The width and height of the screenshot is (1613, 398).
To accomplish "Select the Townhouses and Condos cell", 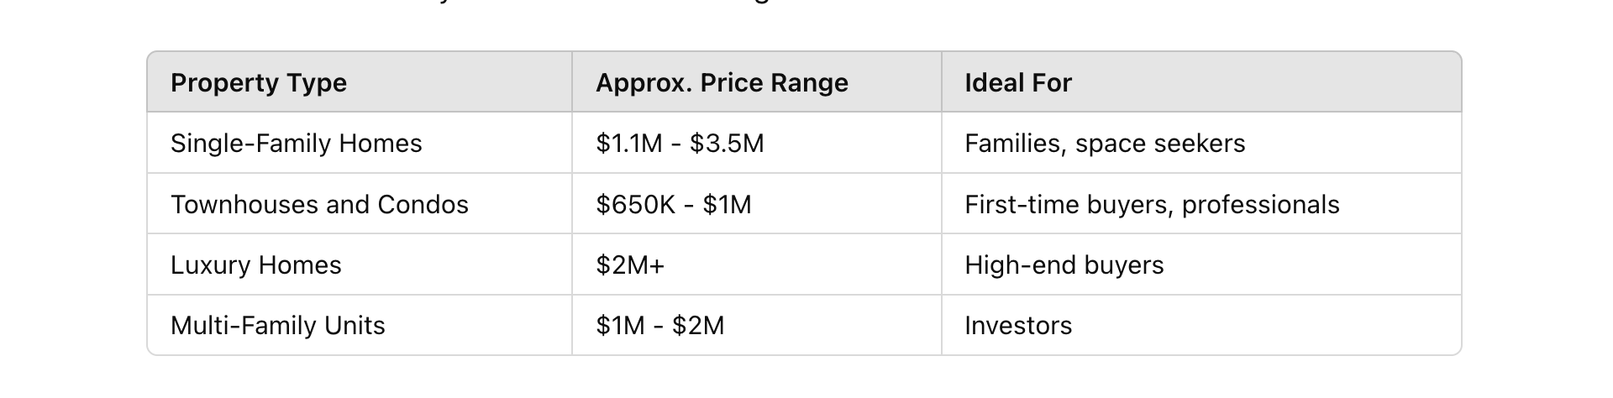I will pyautogui.click(x=360, y=204).
